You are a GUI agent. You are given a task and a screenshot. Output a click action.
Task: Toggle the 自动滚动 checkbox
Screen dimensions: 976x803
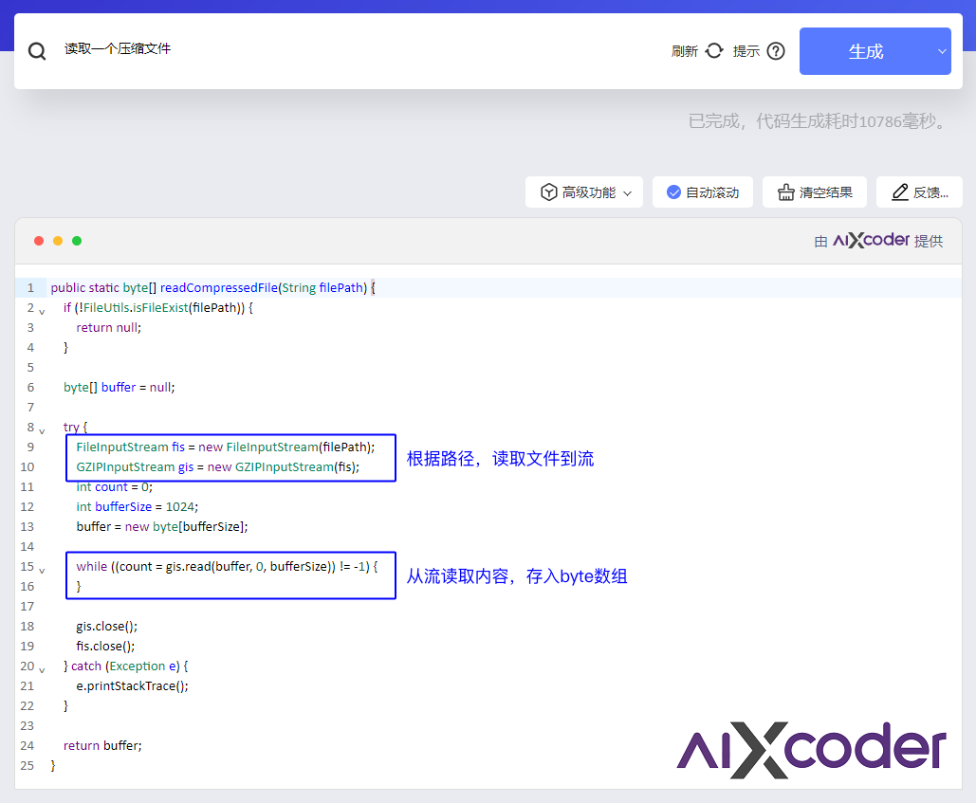[673, 192]
